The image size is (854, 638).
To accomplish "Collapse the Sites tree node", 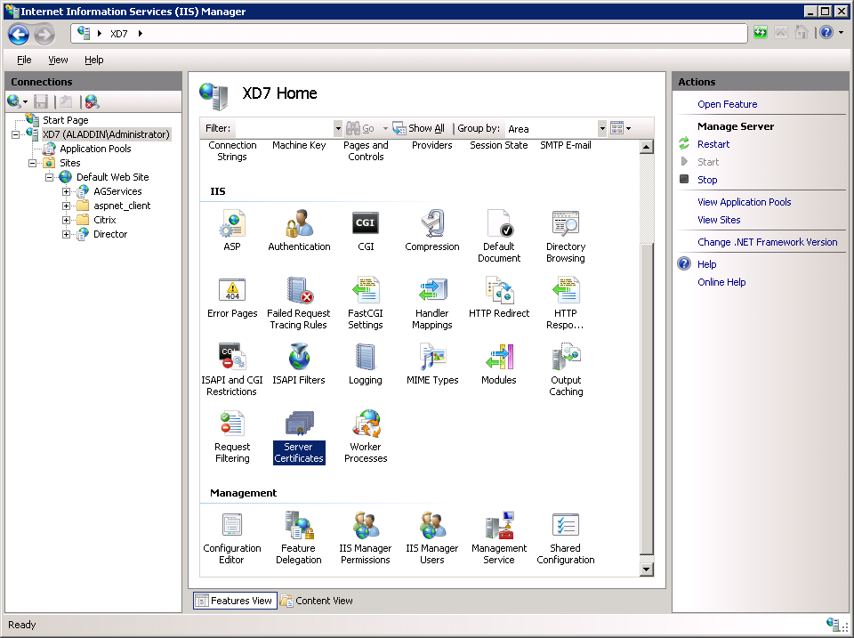I will 32,163.
